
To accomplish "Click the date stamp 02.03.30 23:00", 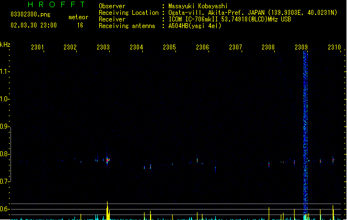I will [34, 25].
